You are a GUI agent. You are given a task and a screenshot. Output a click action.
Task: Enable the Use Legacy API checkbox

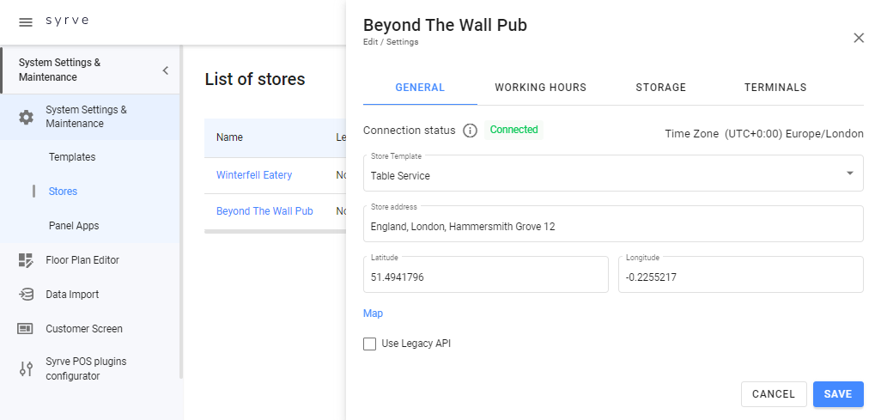(x=370, y=344)
